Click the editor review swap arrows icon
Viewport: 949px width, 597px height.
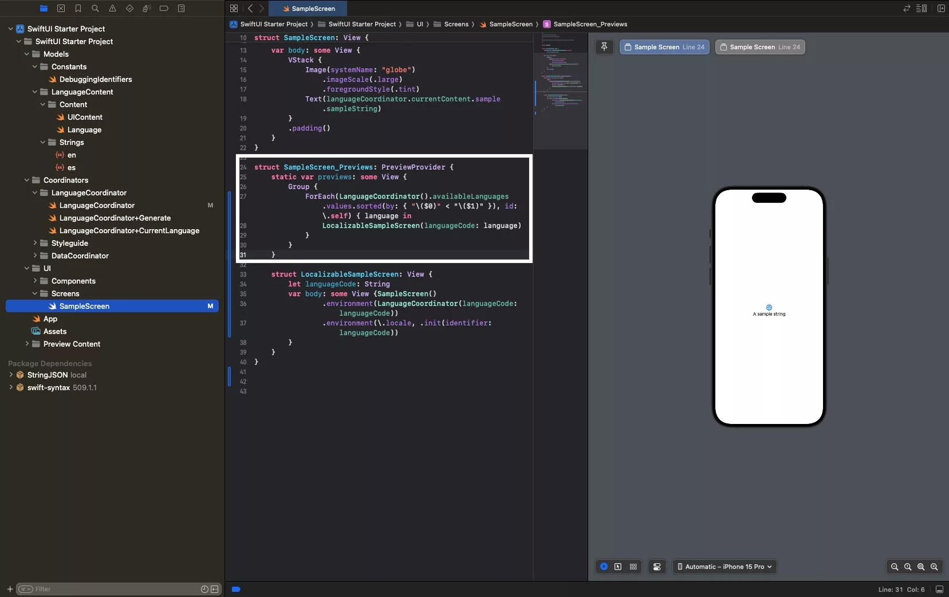pyautogui.click(x=907, y=8)
